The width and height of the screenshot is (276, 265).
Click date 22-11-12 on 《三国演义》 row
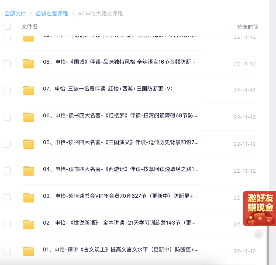(245, 144)
